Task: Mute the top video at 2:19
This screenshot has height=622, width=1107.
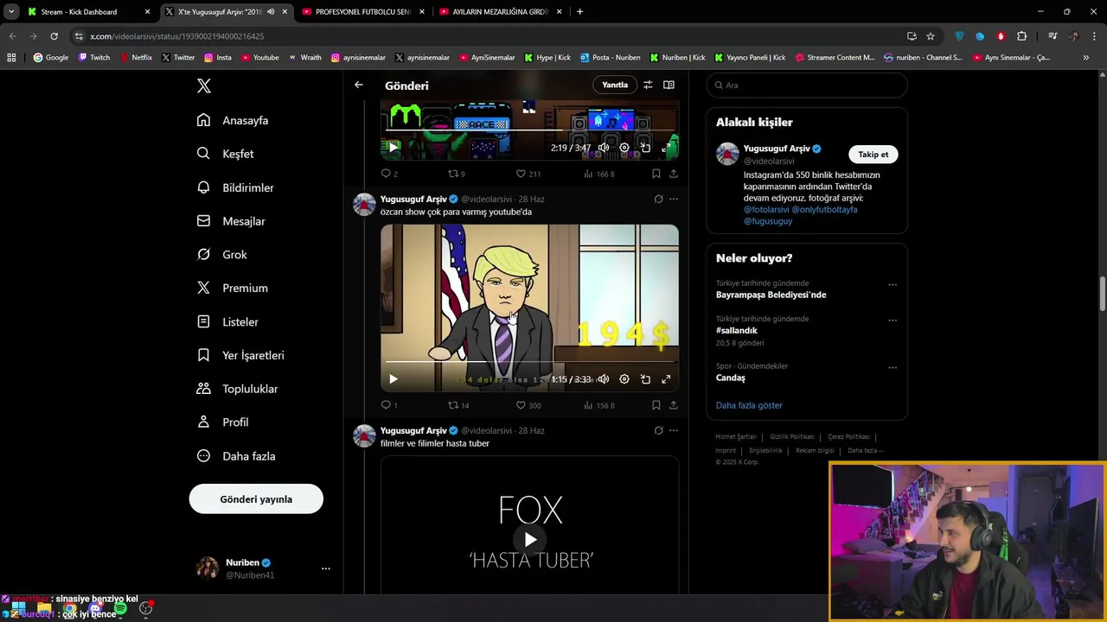Action: pyautogui.click(x=604, y=148)
